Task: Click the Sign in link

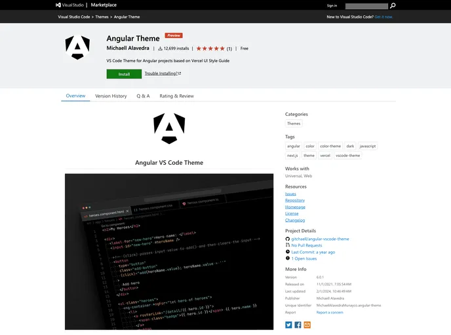Action: tap(332, 6)
